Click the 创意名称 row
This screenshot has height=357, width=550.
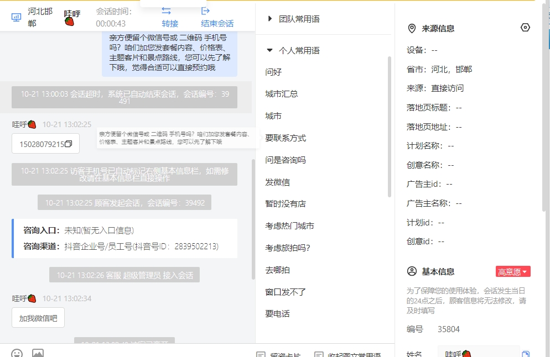(x=430, y=165)
